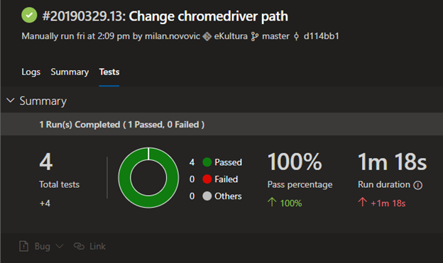The image size is (443, 263).
Task: Click the green Passed legend dot
Action: [207, 162]
